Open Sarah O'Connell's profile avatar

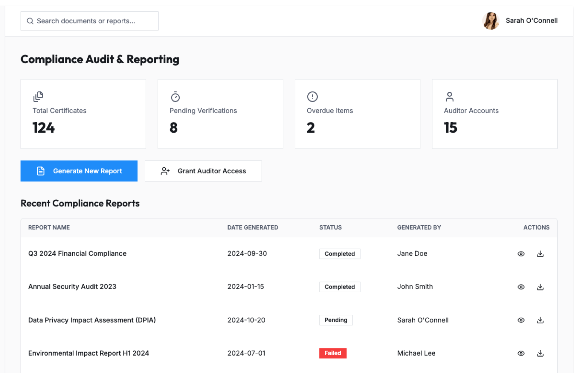491,21
